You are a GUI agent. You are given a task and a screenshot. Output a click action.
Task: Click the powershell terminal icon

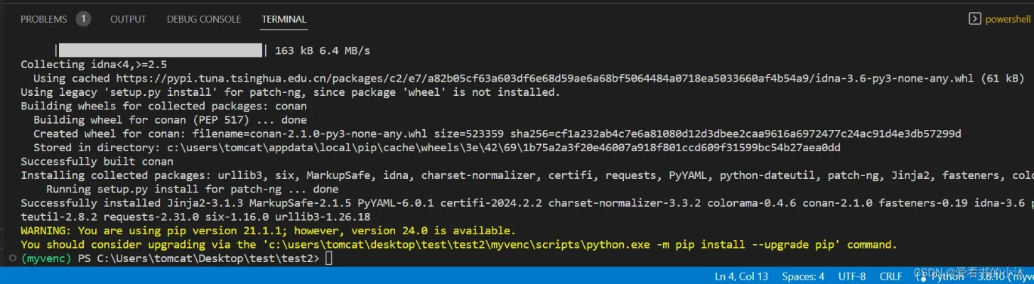975,19
